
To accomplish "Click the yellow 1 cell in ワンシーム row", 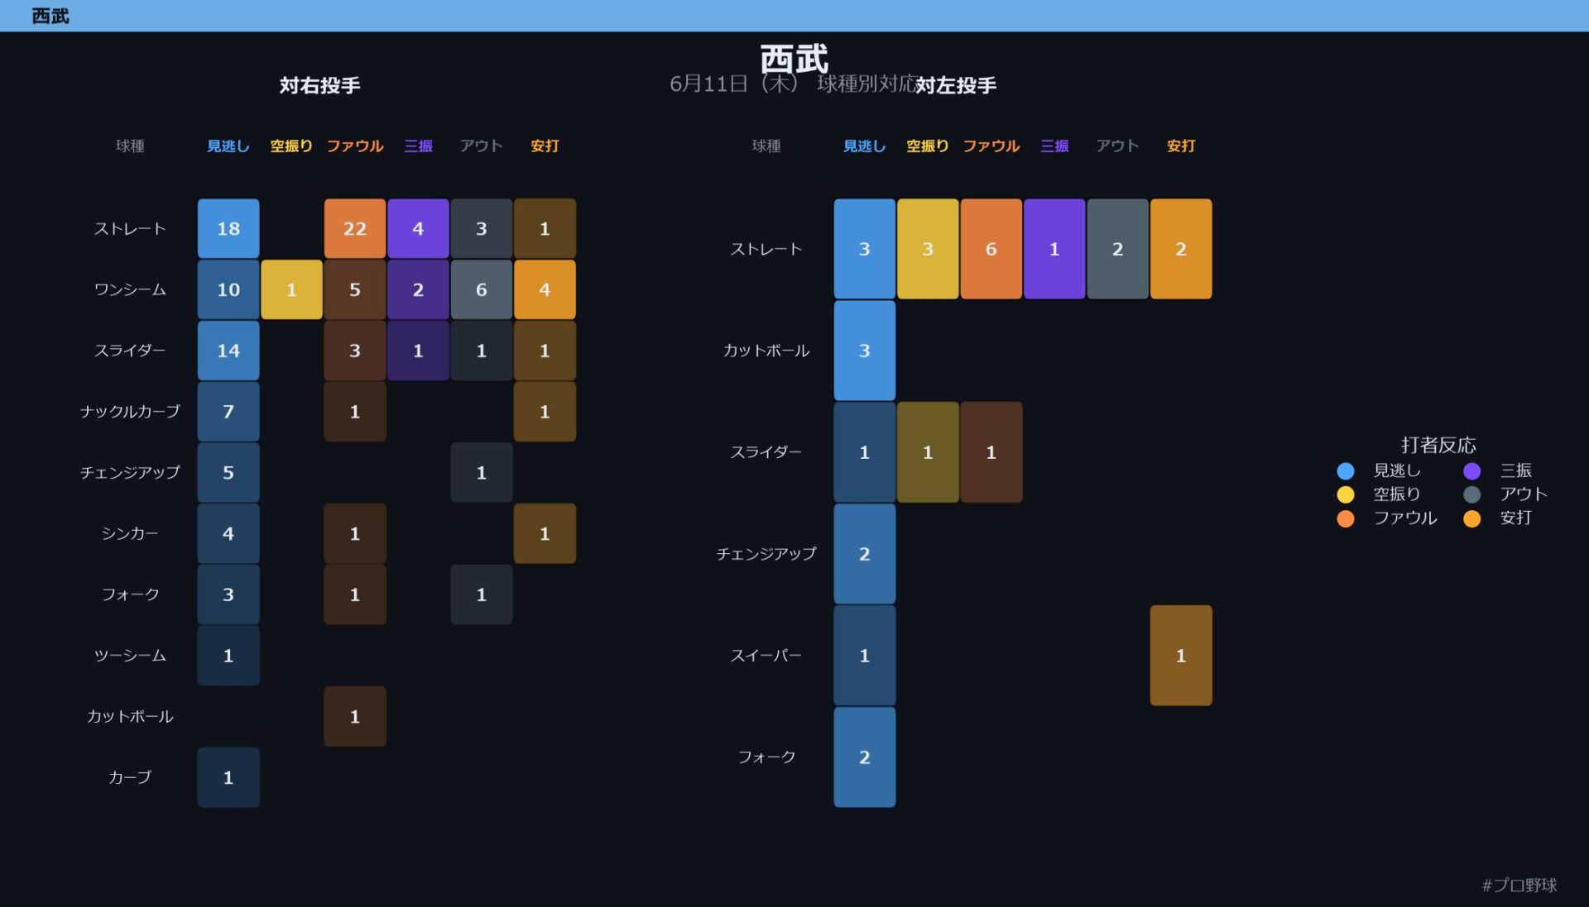I will point(291,289).
